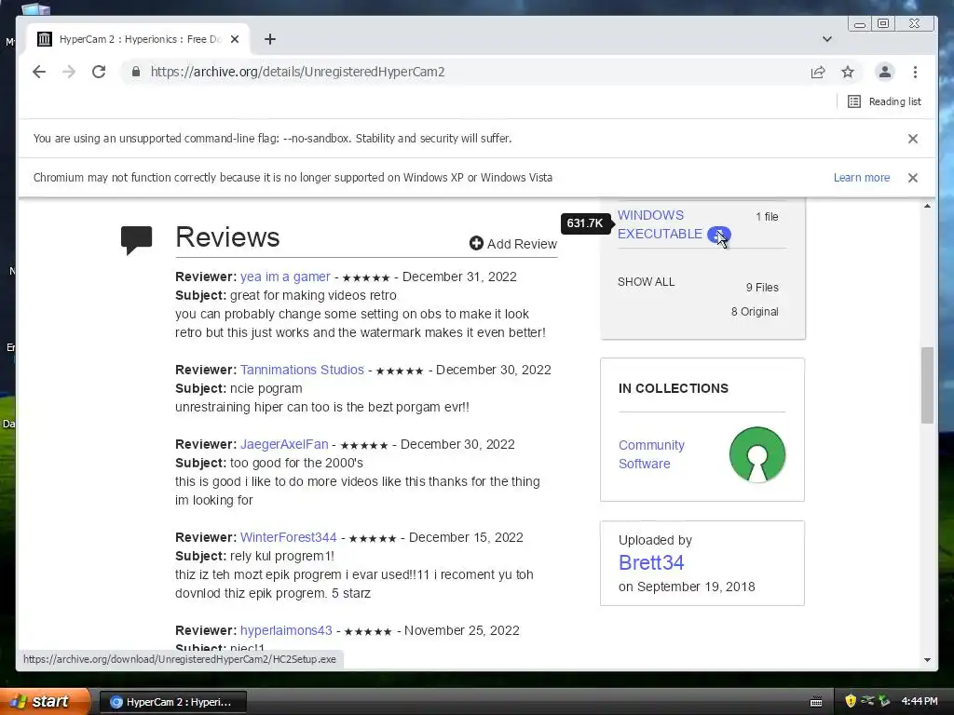Viewport: 954px width, 715px height.
Task: Open a new tab with the plus button
Action: click(270, 39)
